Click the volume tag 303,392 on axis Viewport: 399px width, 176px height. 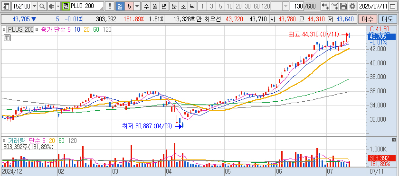pyautogui.click(x=382, y=158)
